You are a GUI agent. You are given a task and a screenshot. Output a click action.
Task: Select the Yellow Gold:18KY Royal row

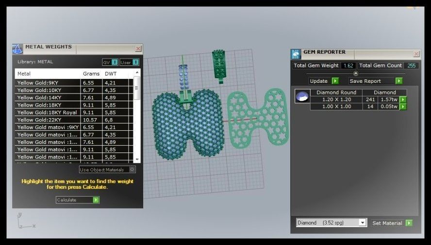coord(74,112)
